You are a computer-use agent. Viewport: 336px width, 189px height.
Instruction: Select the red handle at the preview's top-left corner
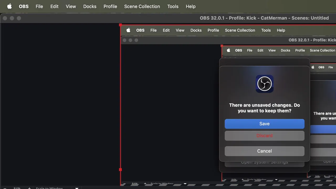[120, 25]
